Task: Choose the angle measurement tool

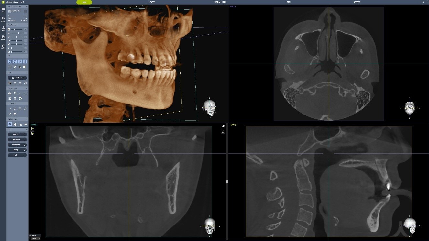Action: 20,93
